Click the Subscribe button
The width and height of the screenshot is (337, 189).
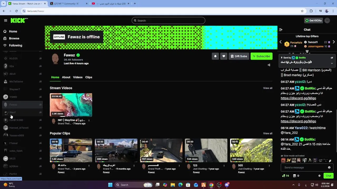coord(261,56)
